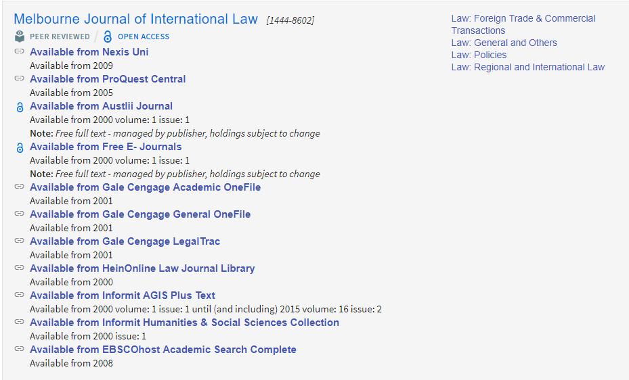Select the Law: Policies subject link
Viewport: 629px width, 380px height.
pos(479,55)
